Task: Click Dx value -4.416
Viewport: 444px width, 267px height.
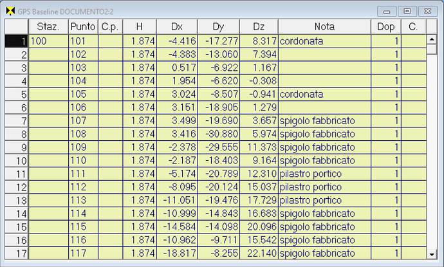Action: (x=177, y=41)
